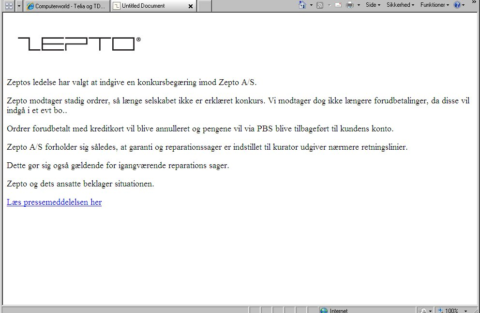The width and height of the screenshot is (480, 313).
Task: Open a new blank tab
Action: 205,6
